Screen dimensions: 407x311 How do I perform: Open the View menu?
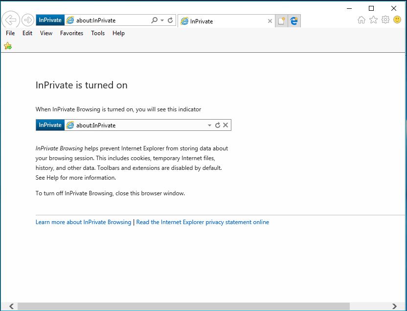46,33
